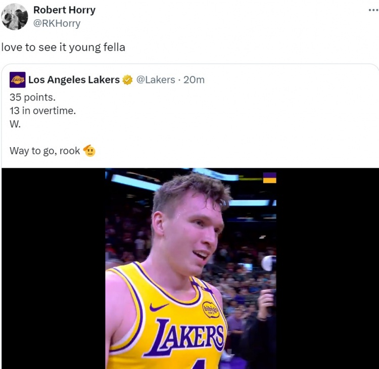Open the @RKHorry handle link

click(57, 23)
